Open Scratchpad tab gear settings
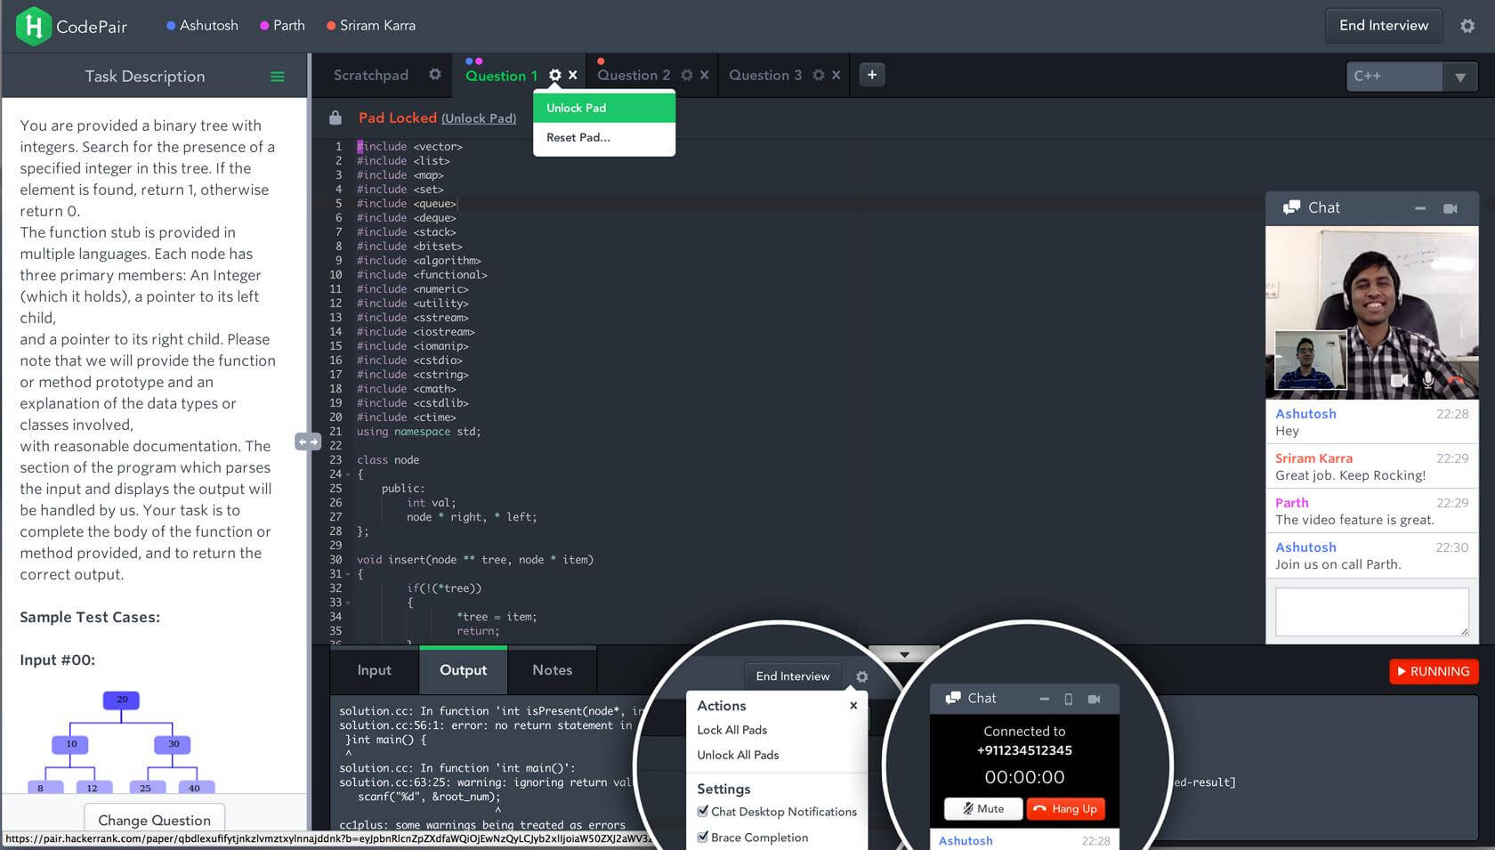This screenshot has height=850, width=1495. pyautogui.click(x=435, y=75)
